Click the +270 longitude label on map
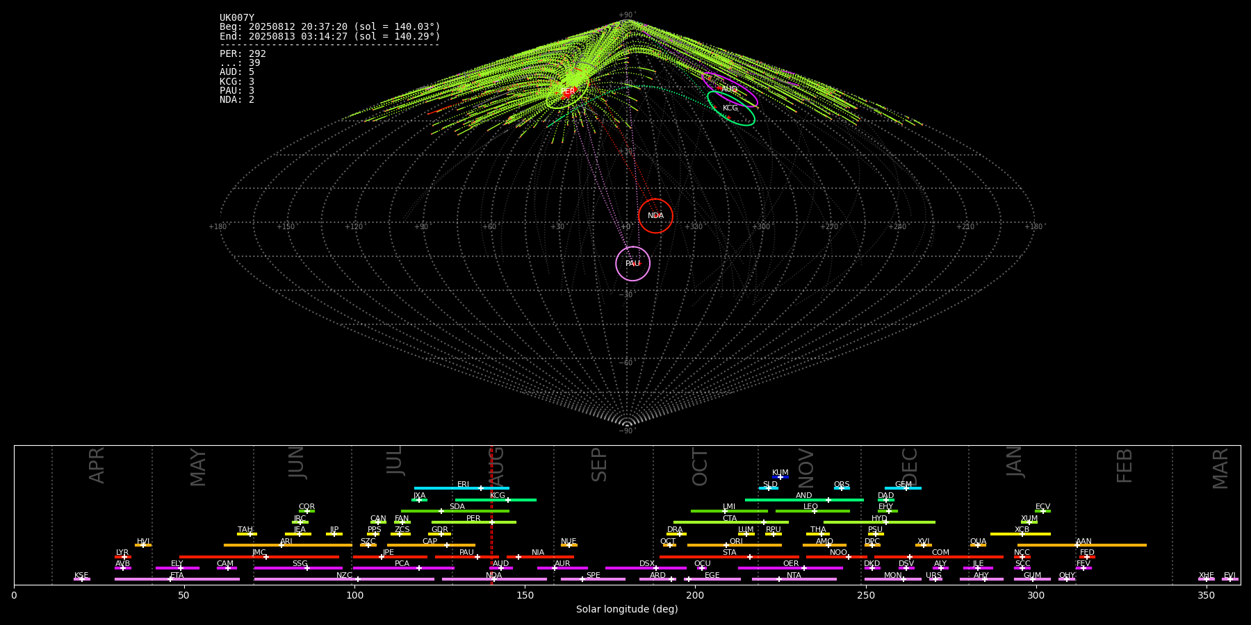 click(829, 227)
